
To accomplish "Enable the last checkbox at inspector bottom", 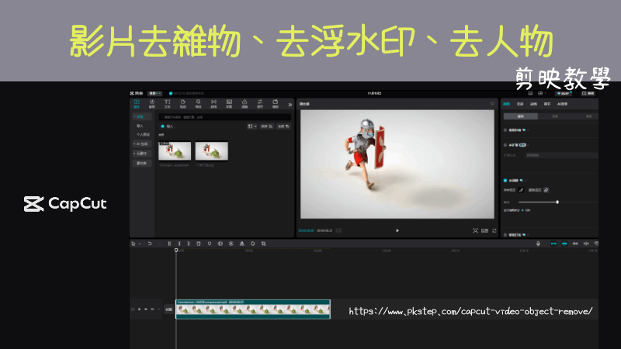I will (x=505, y=235).
